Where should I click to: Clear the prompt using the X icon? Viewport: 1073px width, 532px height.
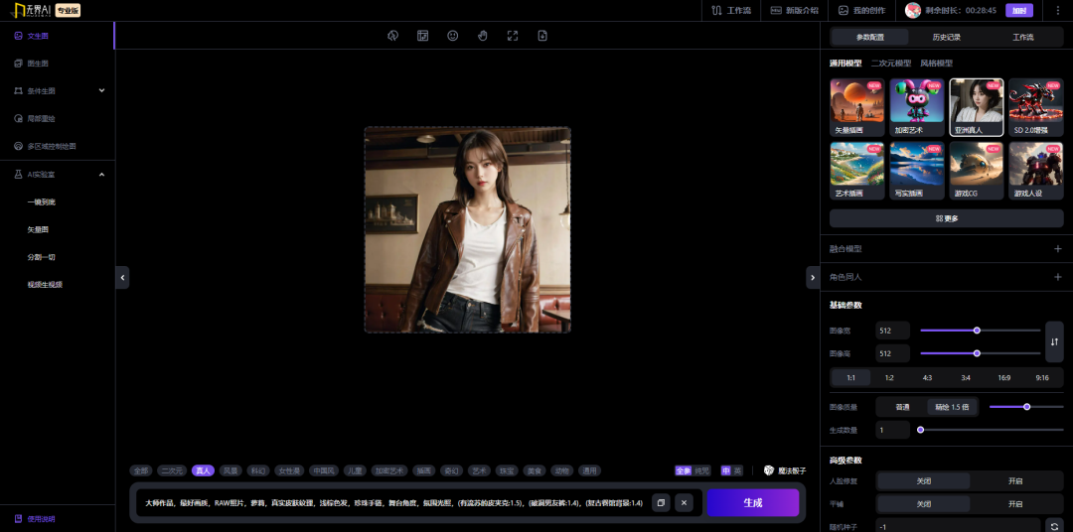[x=684, y=502]
